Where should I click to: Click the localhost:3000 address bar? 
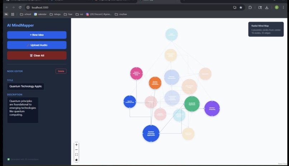pos(129,8)
